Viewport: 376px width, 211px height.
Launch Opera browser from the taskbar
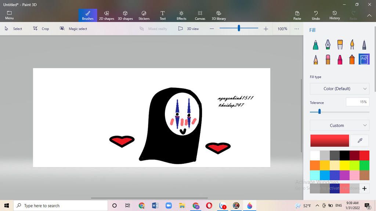coord(209,206)
